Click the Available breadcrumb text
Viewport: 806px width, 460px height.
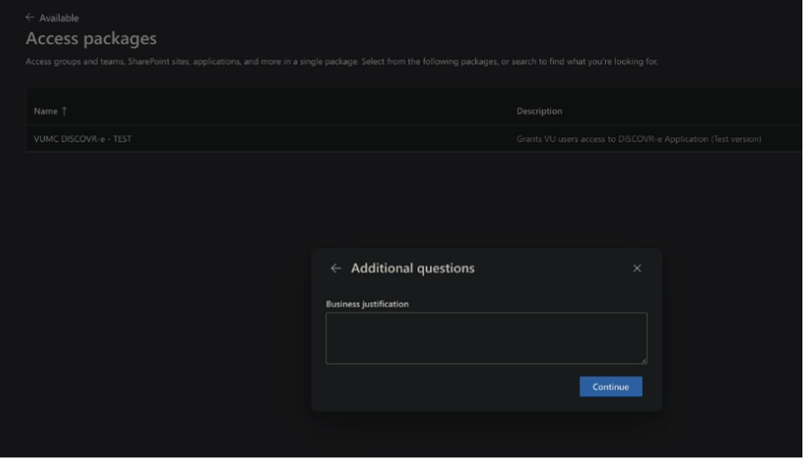[x=59, y=18]
